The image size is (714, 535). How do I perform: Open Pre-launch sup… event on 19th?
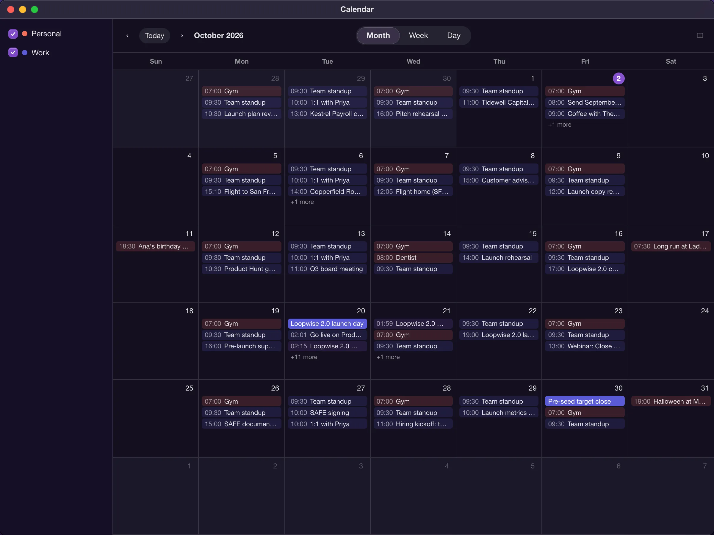pos(242,346)
